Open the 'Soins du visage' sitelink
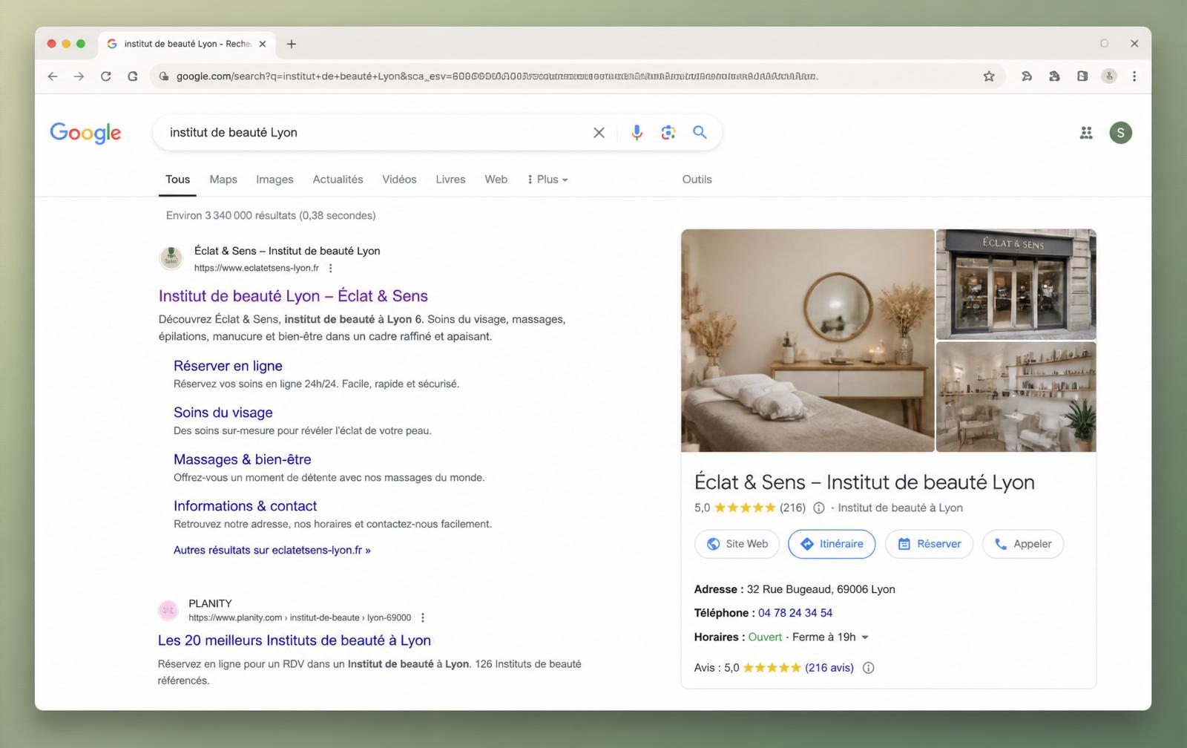This screenshot has height=748, width=1187. (x=223, y=413)
